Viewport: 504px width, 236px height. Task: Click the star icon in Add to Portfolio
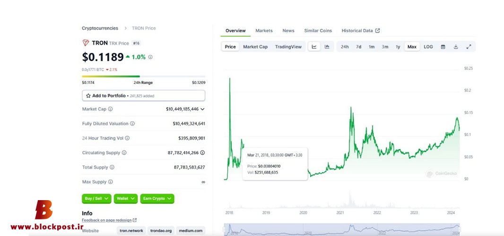pos(88,96)
